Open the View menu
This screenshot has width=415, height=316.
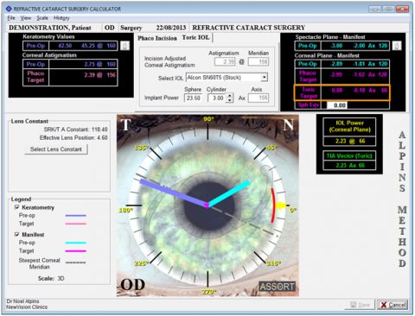26,18
